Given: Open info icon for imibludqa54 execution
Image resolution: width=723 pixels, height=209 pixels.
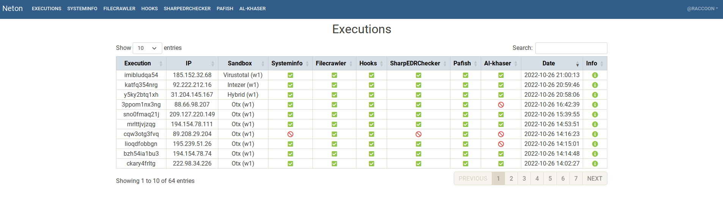Looking at the screenshot, I should [x=595, y=75].
